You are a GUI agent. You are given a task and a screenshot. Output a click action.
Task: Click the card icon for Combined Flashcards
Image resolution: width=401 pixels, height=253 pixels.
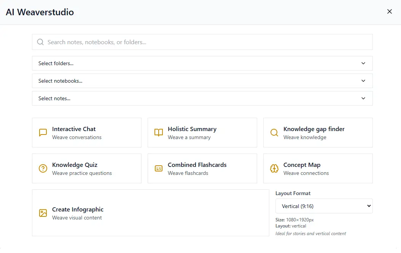click(159, 168)
